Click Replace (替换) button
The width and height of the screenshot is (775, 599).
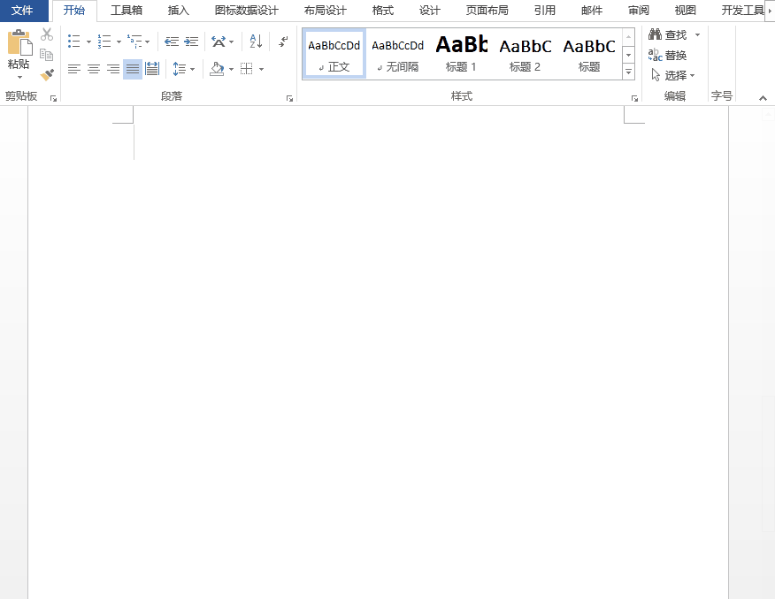coord(668,55)
